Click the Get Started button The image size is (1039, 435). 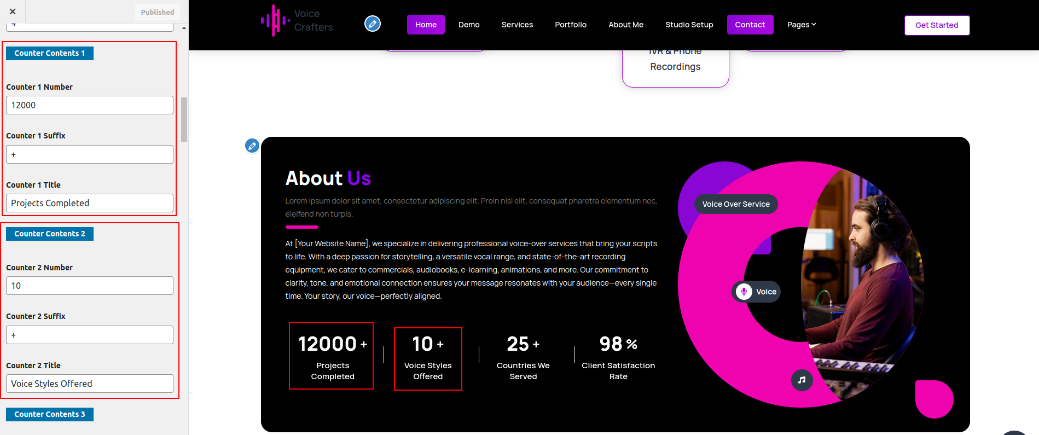coord(936,25)
